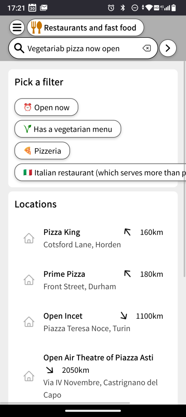
Task: Clear the search text with backspace icon
Action: (147, 48)
